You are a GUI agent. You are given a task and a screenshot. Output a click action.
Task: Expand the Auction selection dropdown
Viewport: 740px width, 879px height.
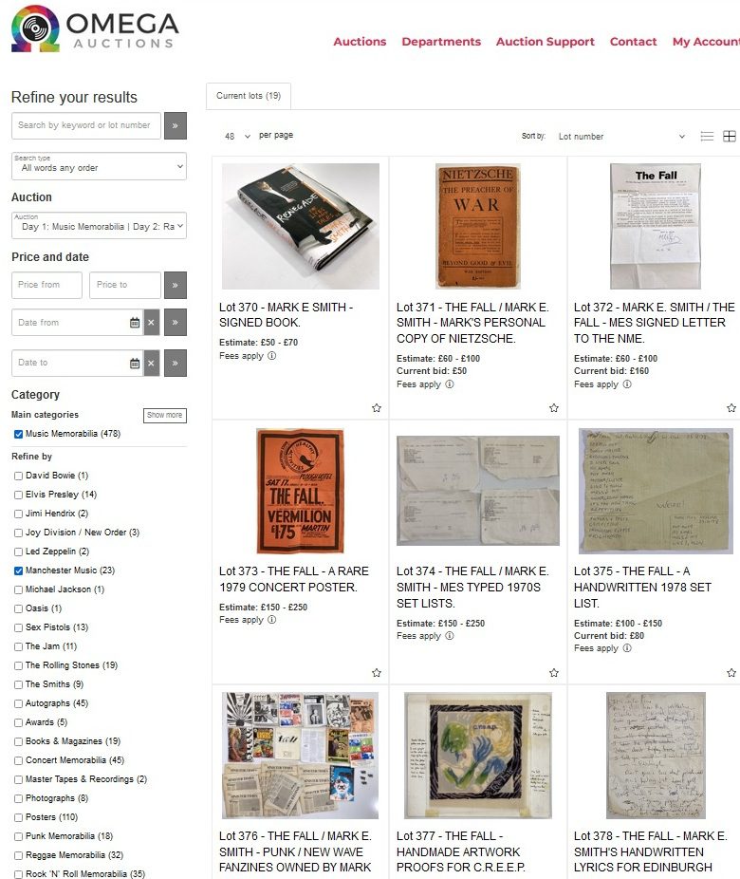(x=100, y=225)
